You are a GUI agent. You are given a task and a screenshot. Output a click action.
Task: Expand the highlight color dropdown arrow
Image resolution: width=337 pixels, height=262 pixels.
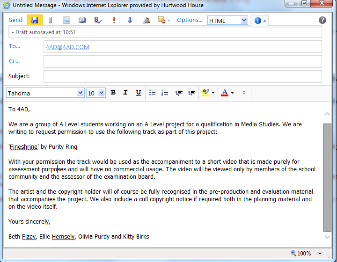[213, 93]
